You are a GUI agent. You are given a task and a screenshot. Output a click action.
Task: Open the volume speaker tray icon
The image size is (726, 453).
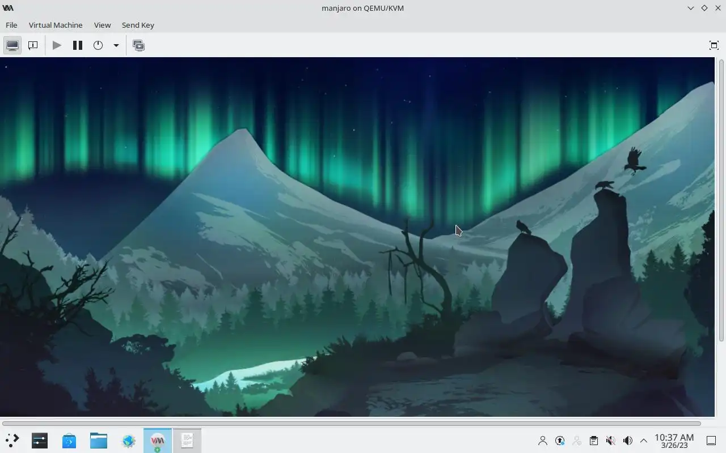pos(628,441)
